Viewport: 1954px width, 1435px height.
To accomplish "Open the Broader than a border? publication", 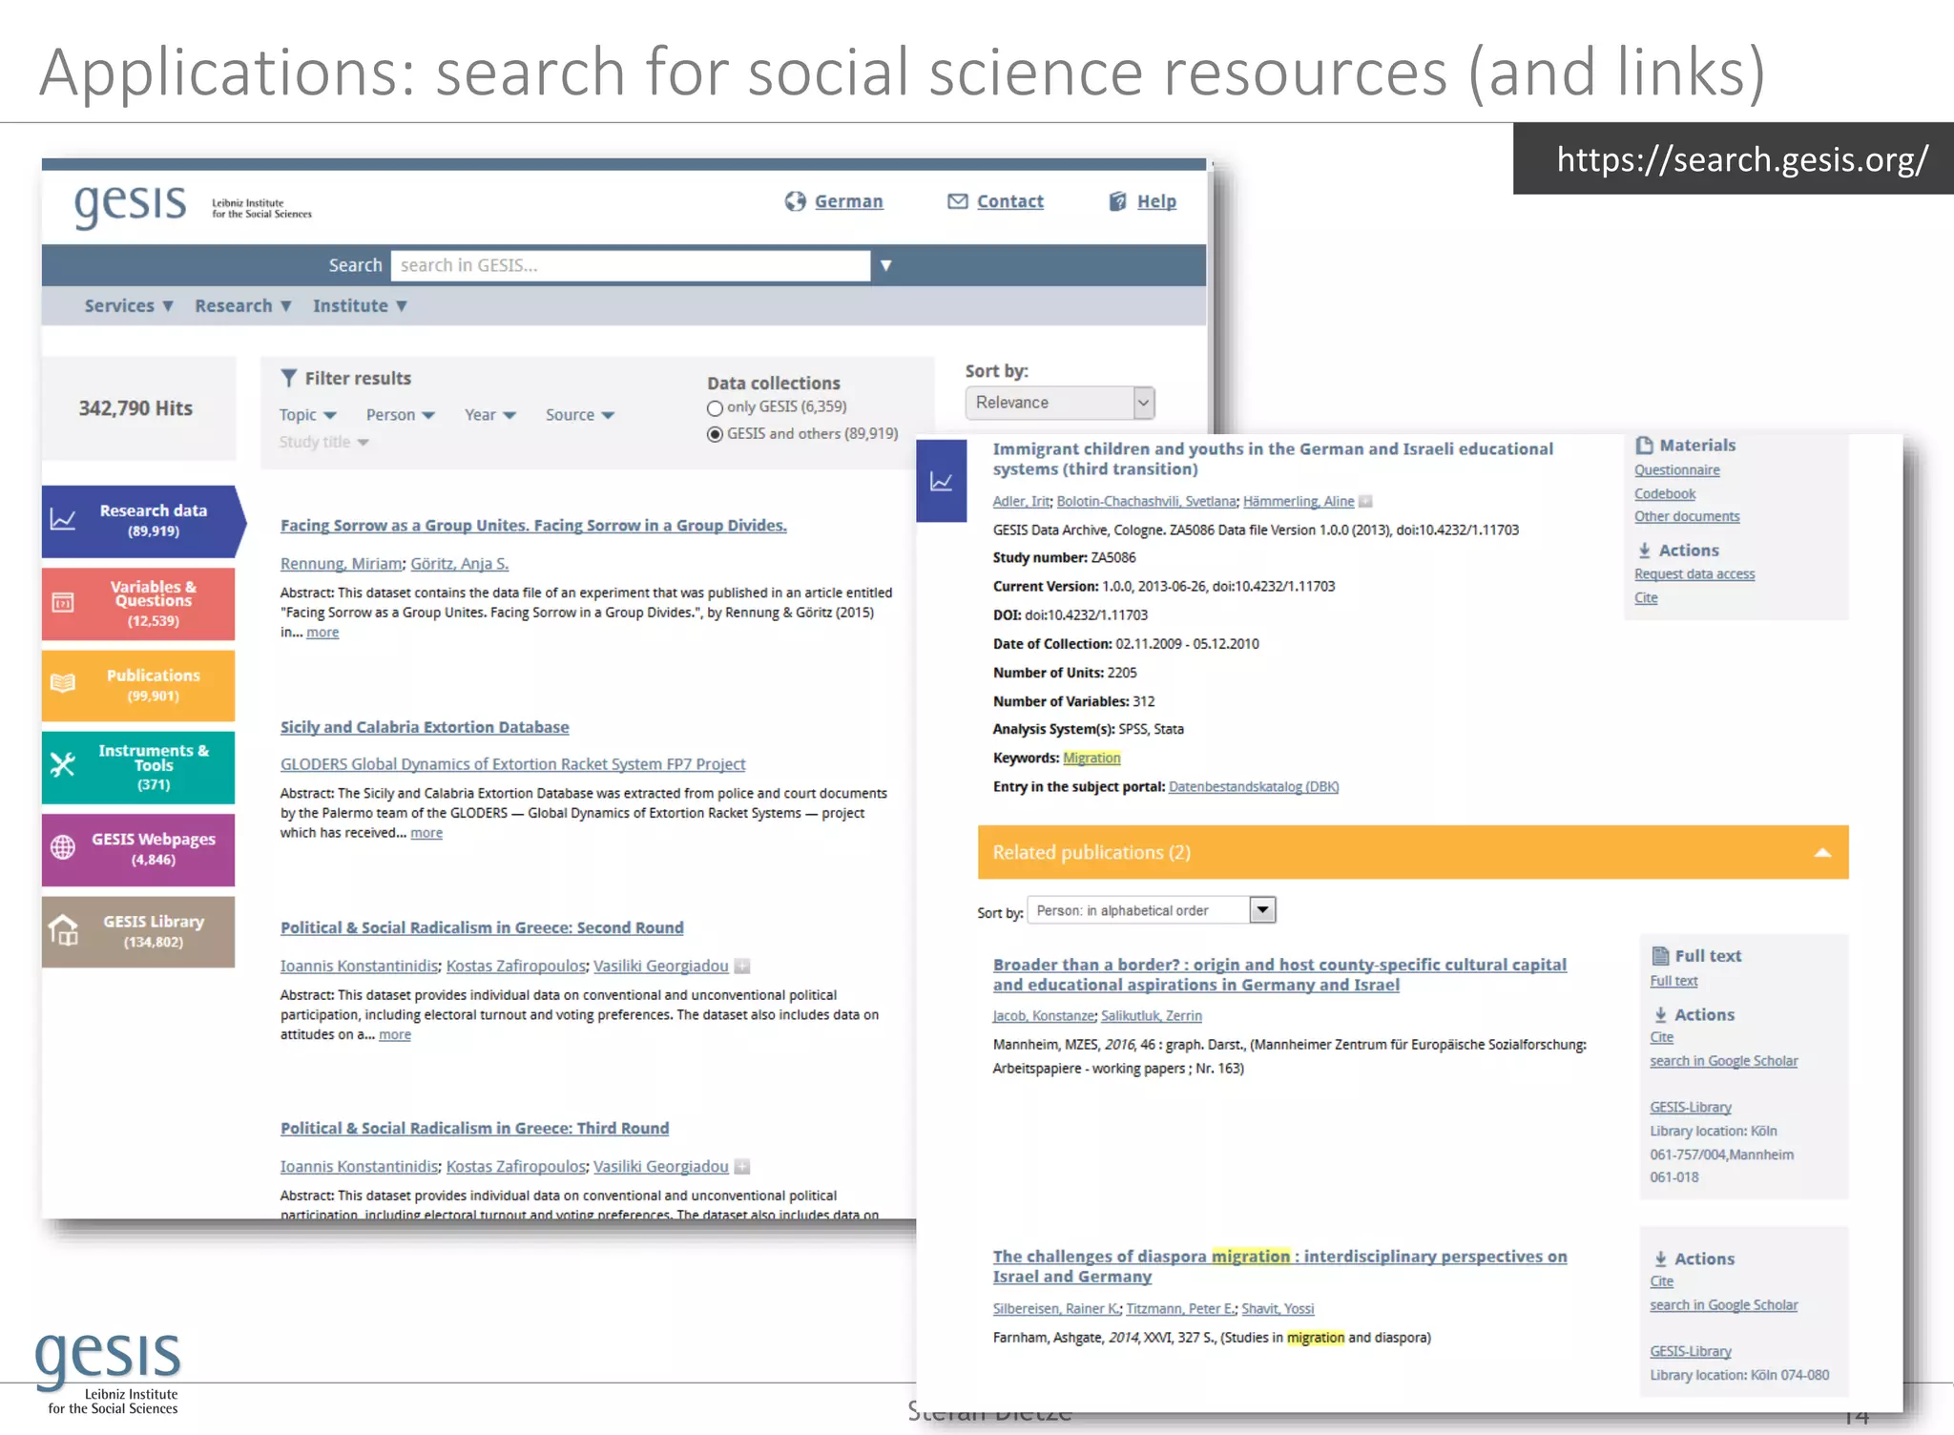I will click(1279, 974).
